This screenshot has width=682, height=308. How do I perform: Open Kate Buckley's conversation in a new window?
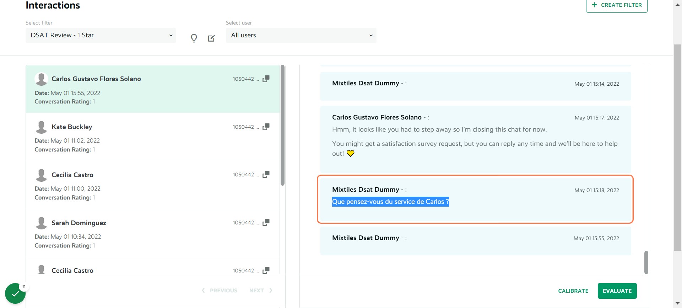tap(266, 127)
